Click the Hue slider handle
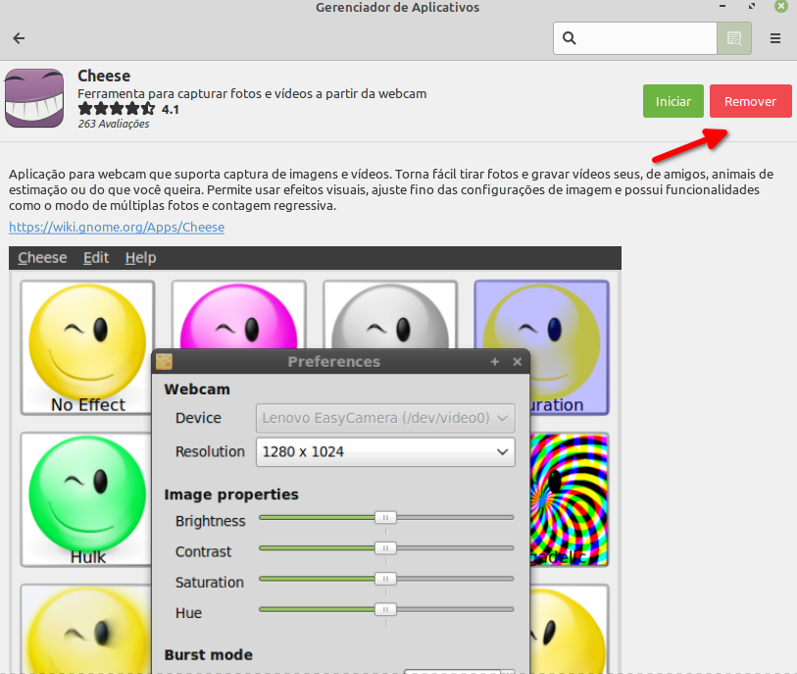This screenshot has height=674, width=797. pos(385,609)
